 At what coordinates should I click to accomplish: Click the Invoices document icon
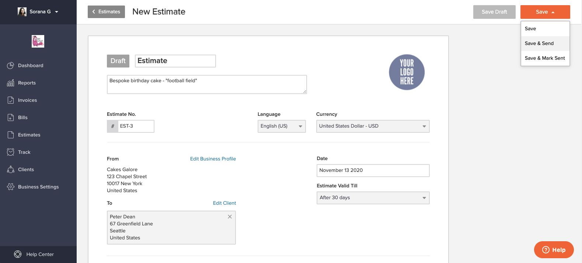11,100
